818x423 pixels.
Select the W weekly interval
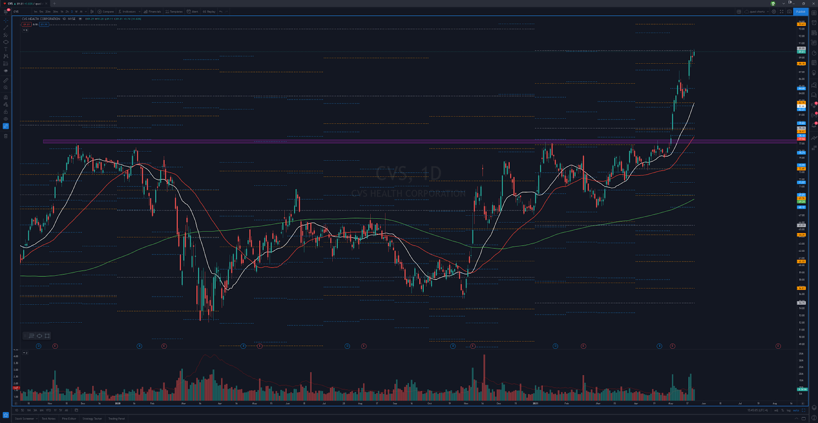tap(76, 11)
